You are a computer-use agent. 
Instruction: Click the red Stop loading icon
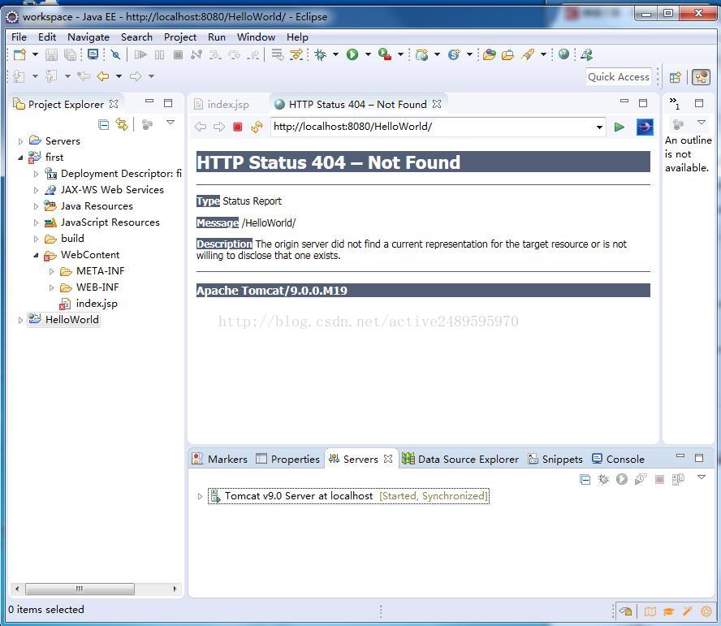(237, 127)
